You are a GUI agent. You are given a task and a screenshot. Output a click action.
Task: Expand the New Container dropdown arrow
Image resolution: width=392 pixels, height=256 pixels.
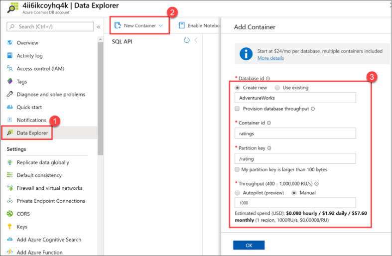[161, 25]
